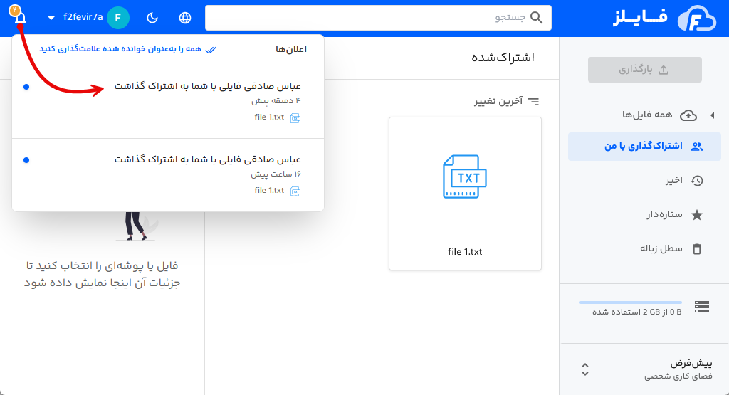Open the notifications bell icon

pyautogui.click(x=20, y=18)
